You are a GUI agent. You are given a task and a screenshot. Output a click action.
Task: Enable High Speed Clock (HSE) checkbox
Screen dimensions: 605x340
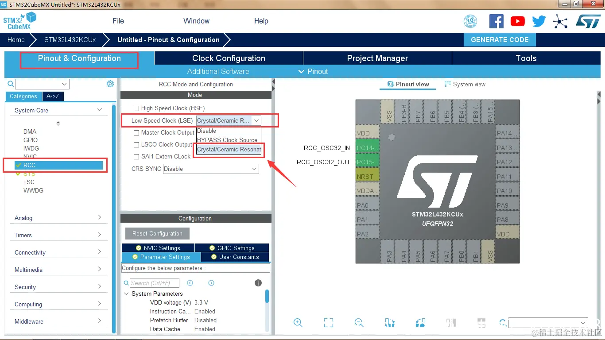[137, 108]
